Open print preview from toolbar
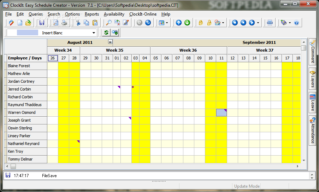 [x=55, y=23]
